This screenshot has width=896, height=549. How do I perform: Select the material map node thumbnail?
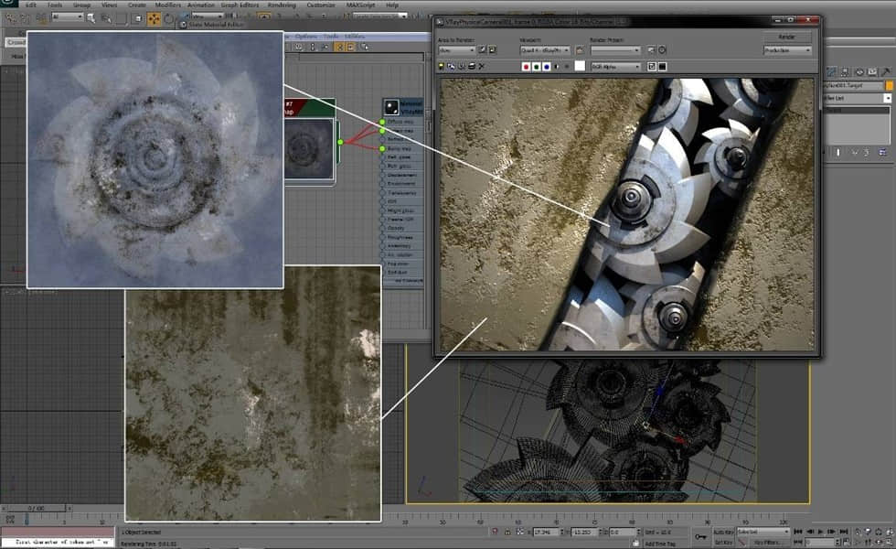[x=309, y=148]
